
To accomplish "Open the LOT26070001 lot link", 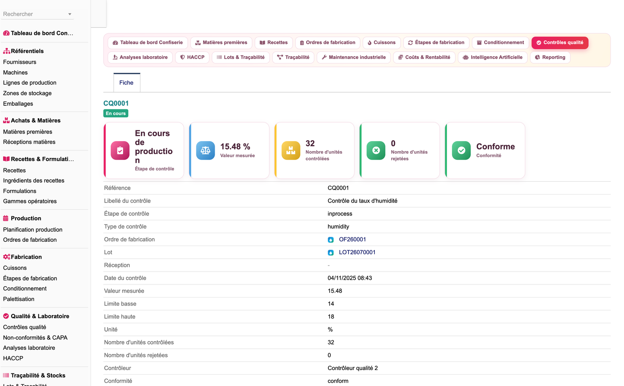I will point(357,253).
